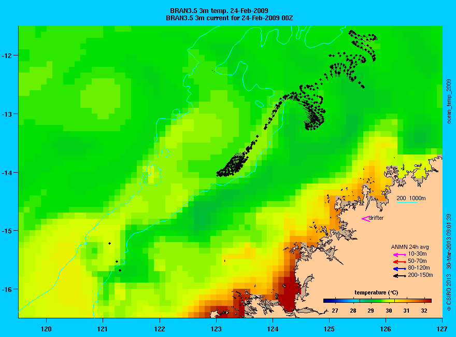Click the '30' temperature scale value

pos(389,311)
